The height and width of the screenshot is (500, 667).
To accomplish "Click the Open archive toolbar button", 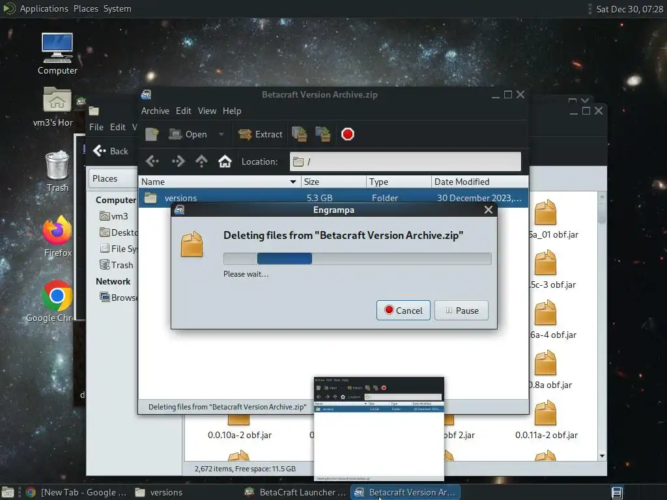I will point(188,134).
